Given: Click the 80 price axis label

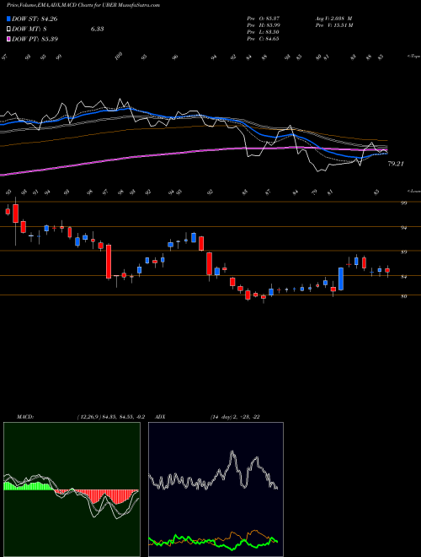Looking at the screenshot, I should (x=403, y=296).
